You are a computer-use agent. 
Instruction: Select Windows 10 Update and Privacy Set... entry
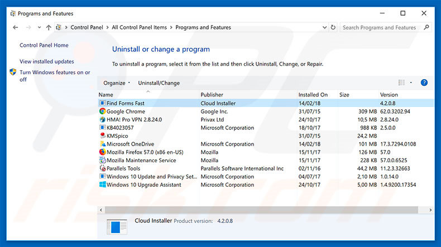(x=152, y=177)
